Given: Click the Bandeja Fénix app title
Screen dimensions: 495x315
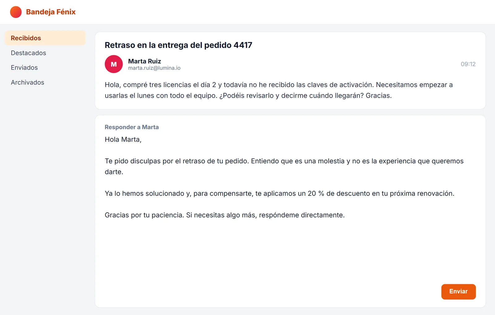Looking at the screenshot, I should point(51,12).
